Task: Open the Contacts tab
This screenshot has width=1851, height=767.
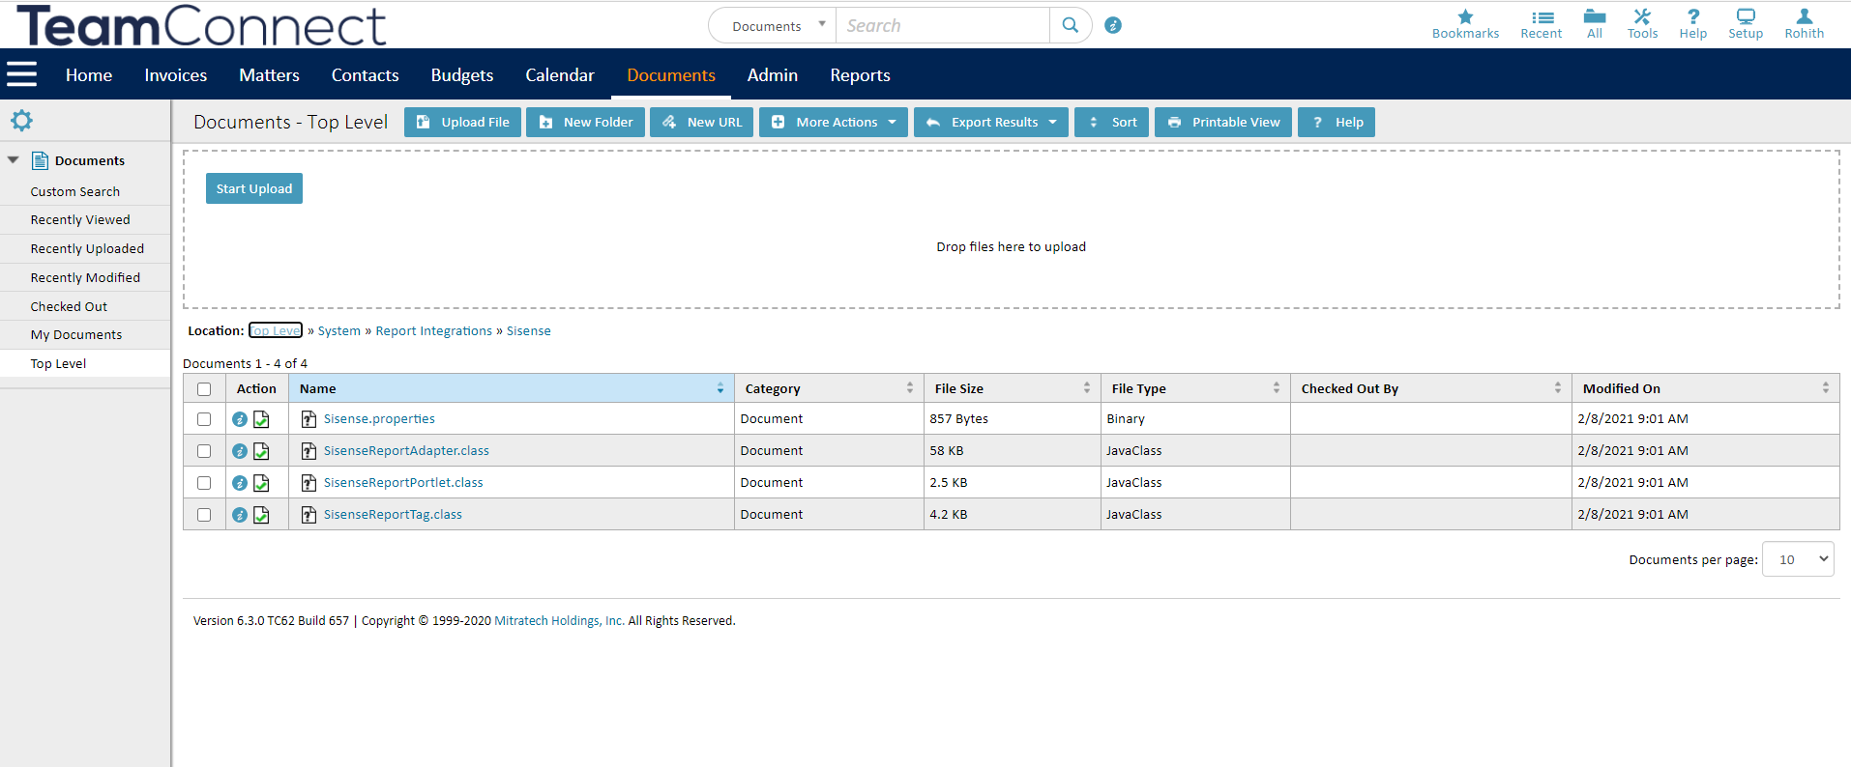Action: click(365, 75)
